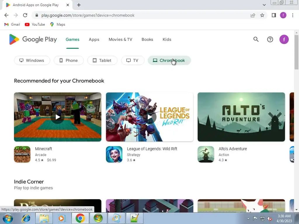Open a new tab with the plus button

(79, 5)
